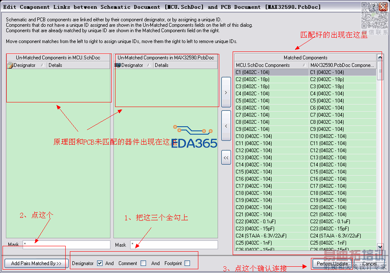Viewport: 390px width, 273px height.
Task: Click Perform Update to confirm links
Action: [332, 264]
